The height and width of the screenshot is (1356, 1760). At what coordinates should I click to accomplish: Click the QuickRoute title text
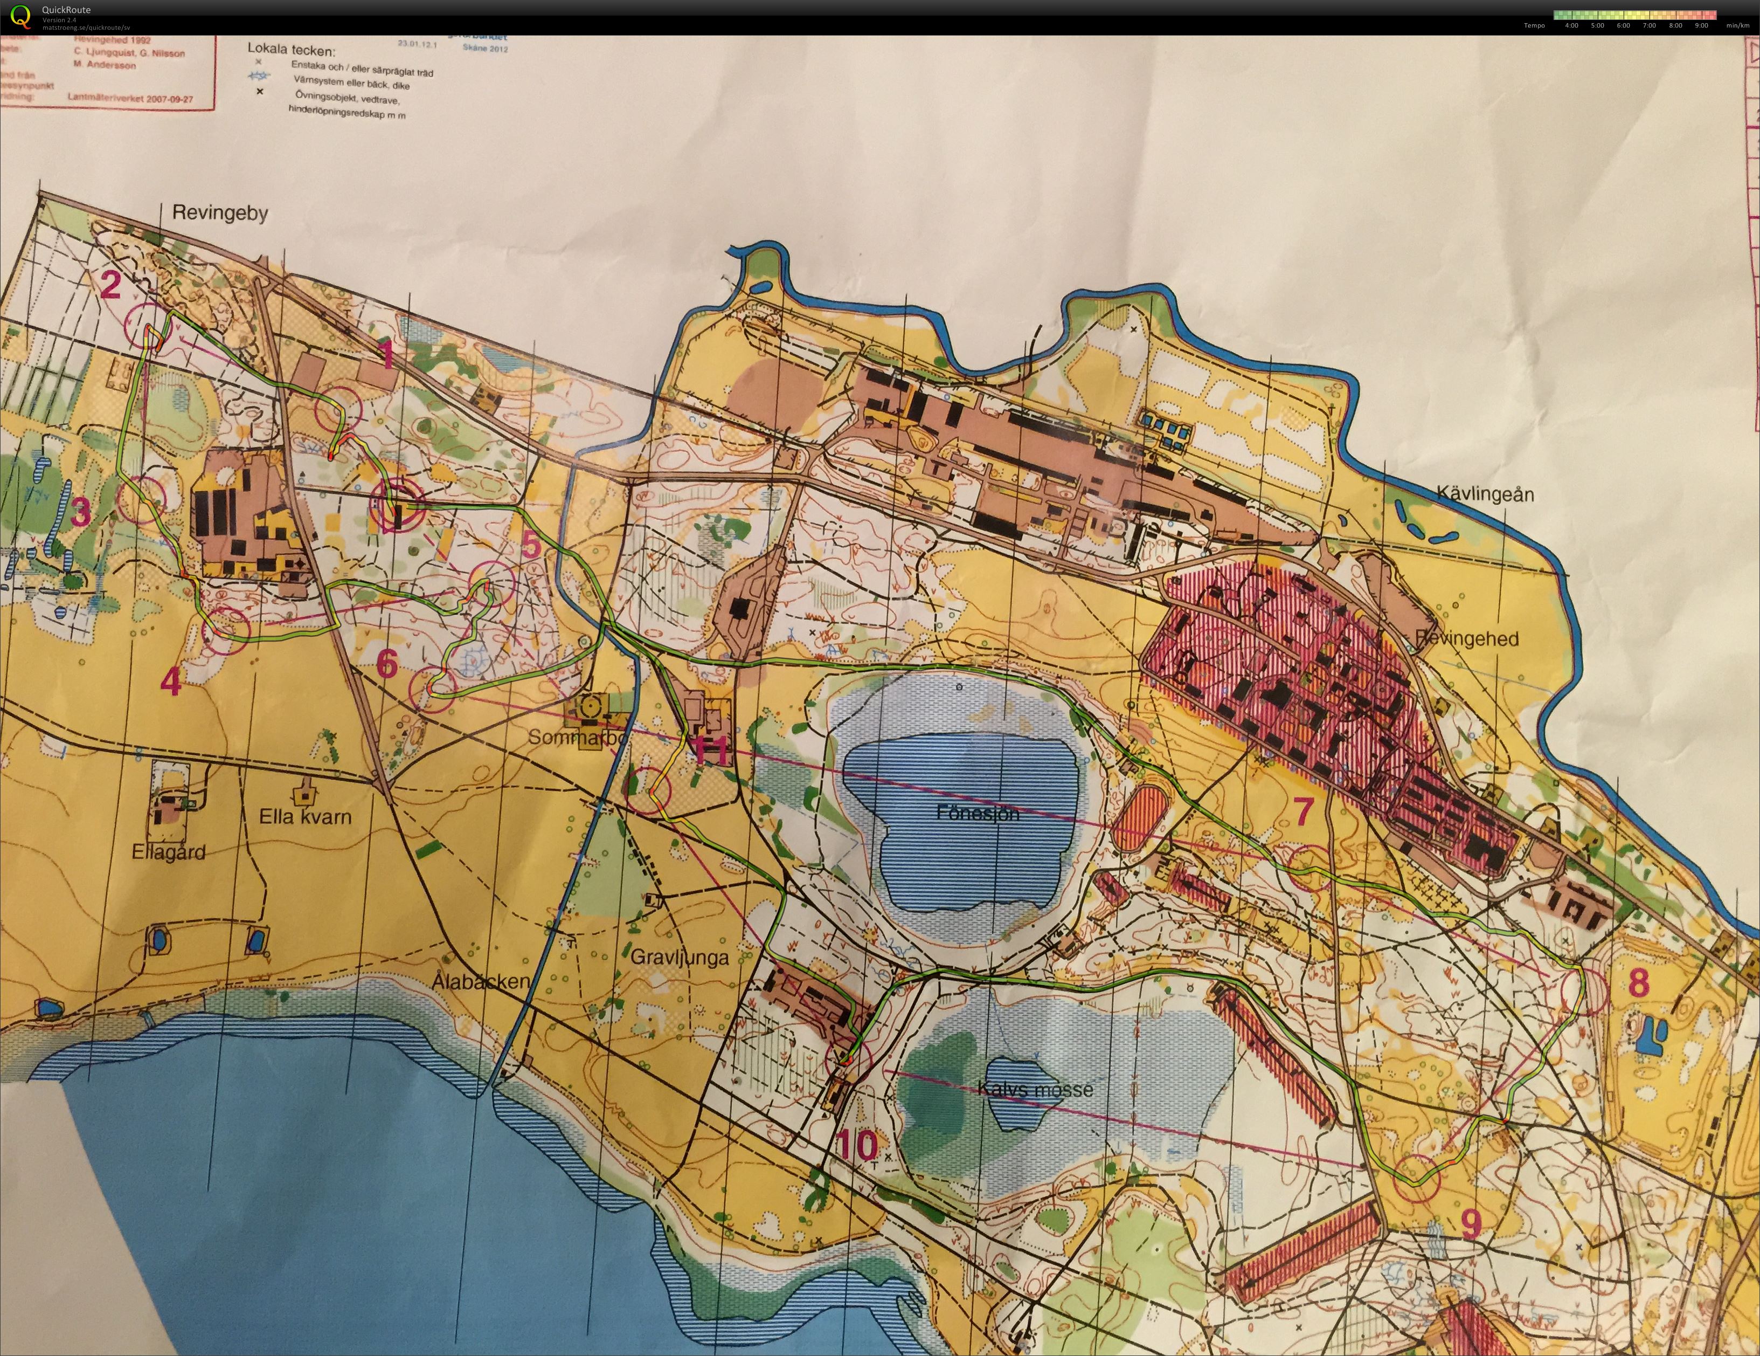(66, 10)
